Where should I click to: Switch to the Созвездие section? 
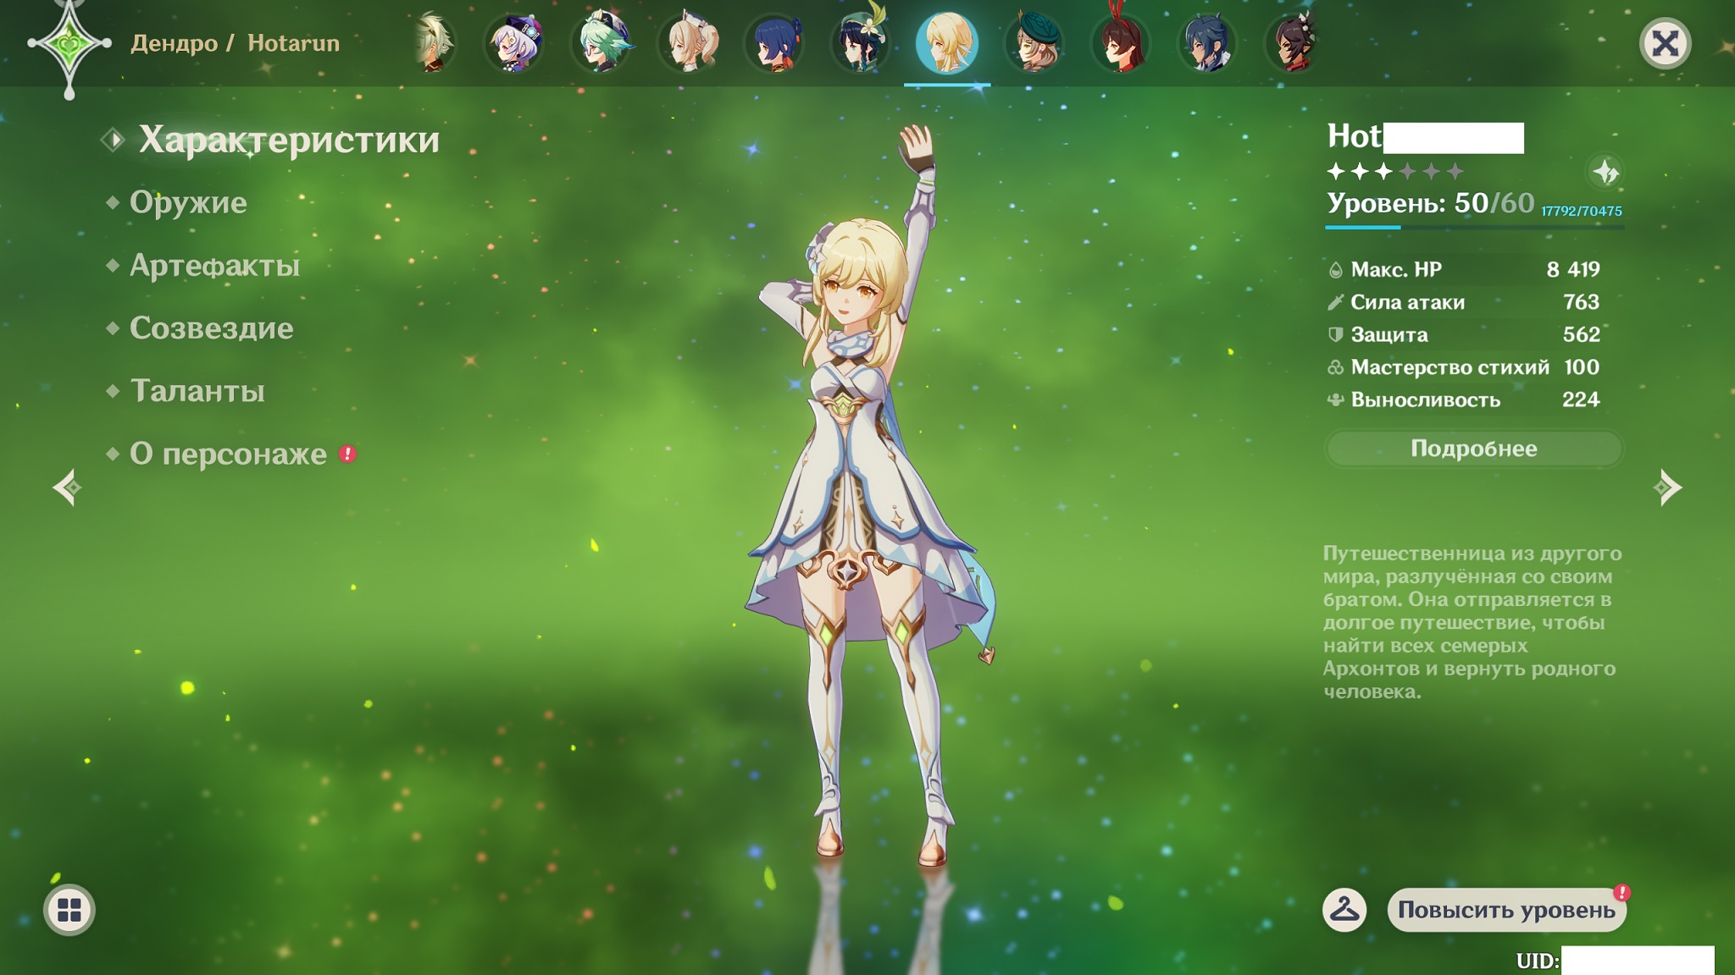click(x=211, y=328)
